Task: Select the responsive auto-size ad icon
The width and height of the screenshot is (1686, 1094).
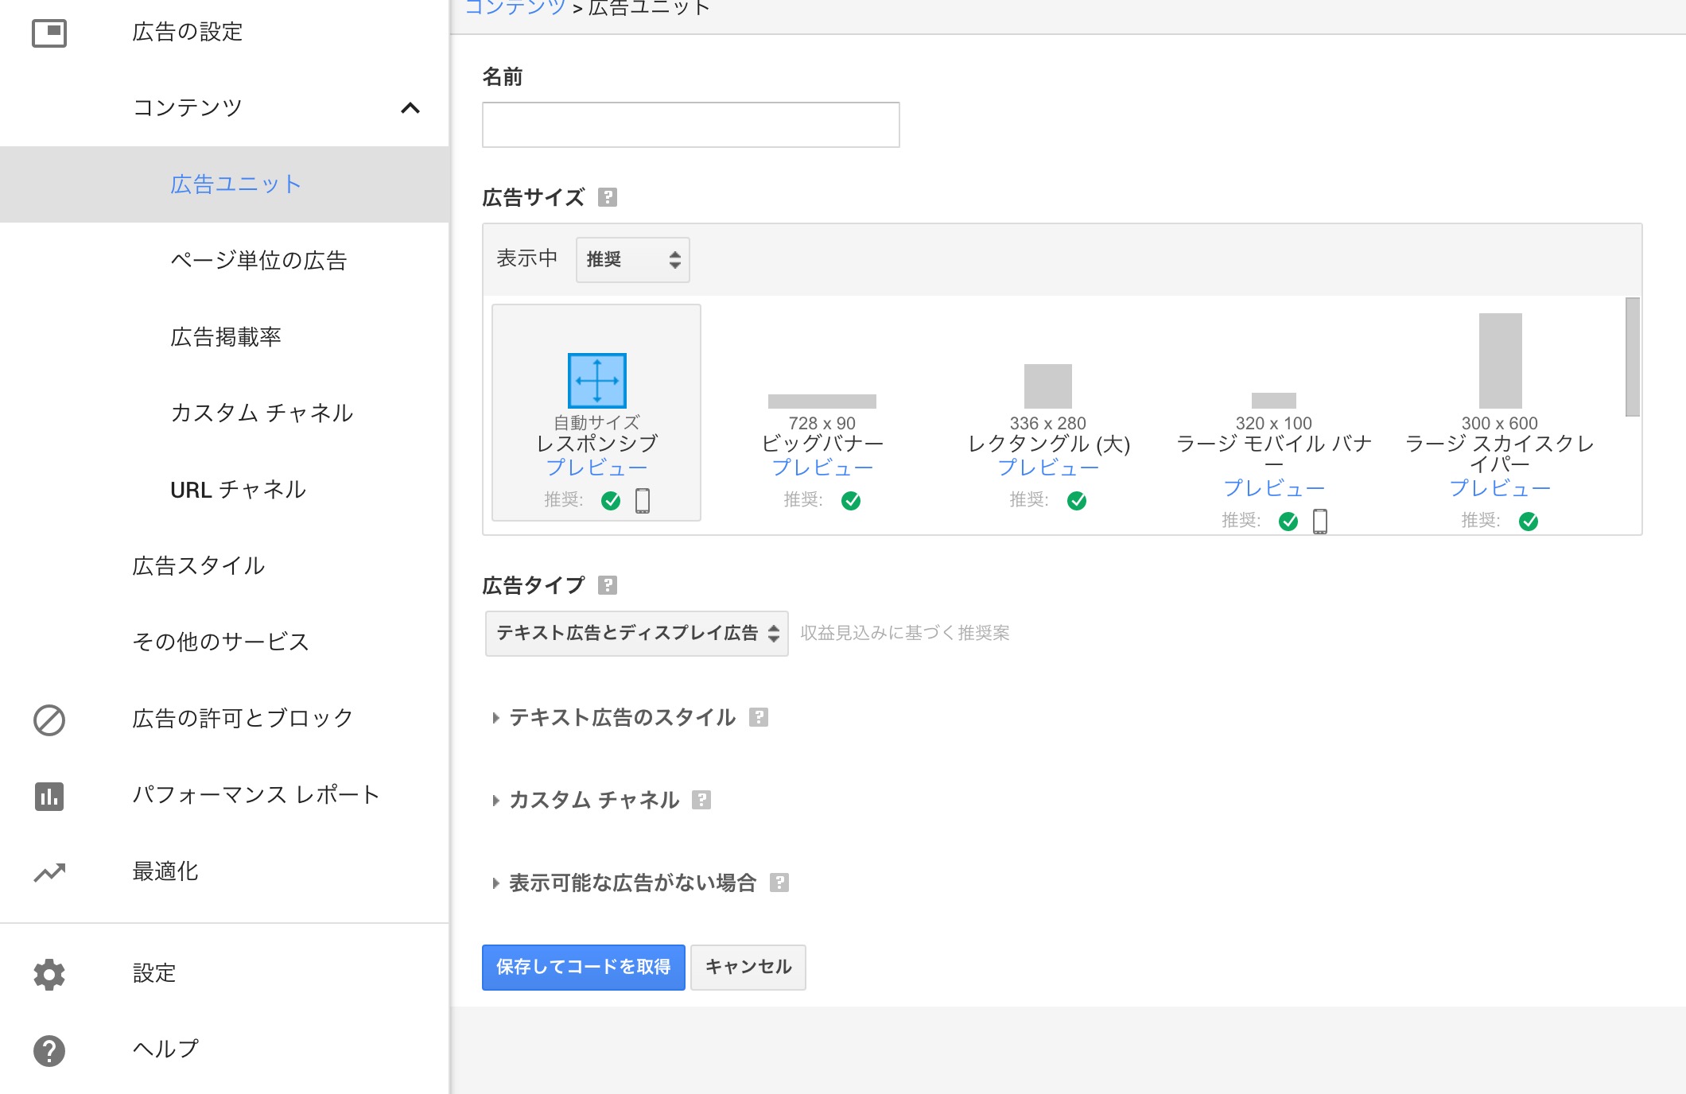Action: (597, 380)
